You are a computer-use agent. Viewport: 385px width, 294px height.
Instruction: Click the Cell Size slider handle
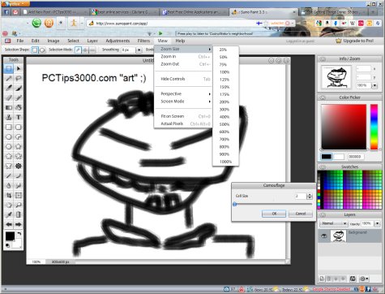235,204
